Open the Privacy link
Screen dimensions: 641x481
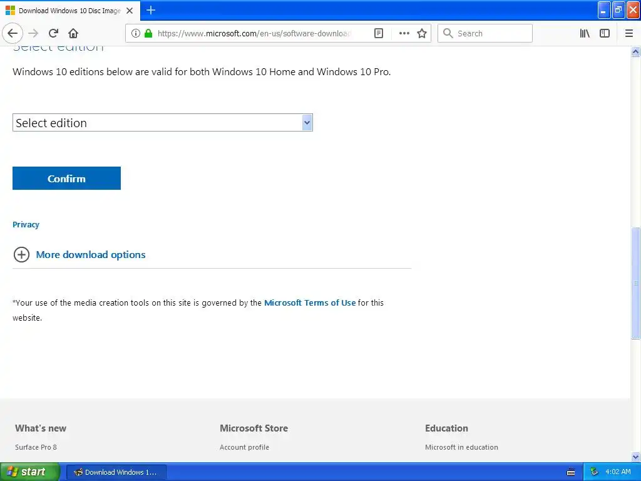click(26, 225)
